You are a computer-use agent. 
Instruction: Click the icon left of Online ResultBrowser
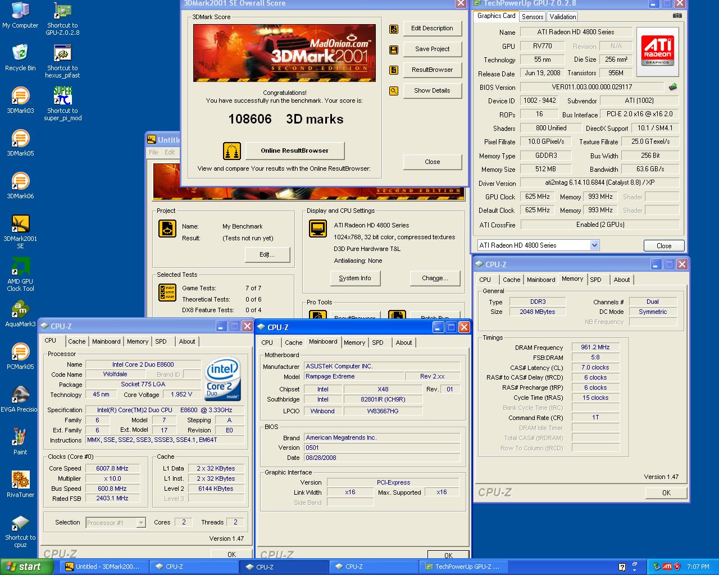click(232, 151)
